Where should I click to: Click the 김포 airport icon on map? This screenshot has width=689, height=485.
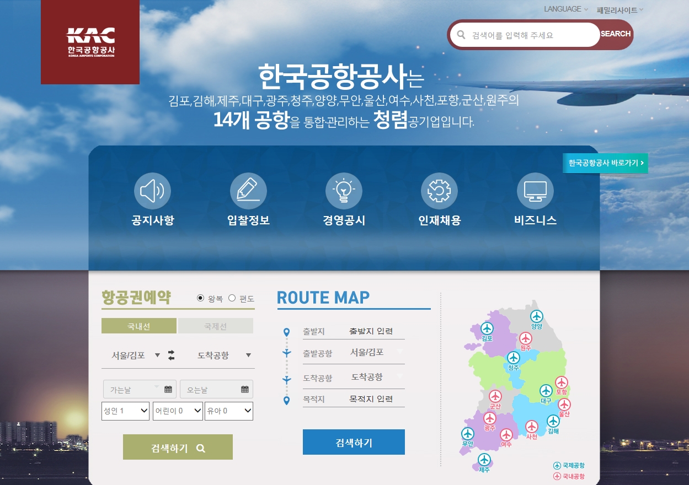coord(487,329)
